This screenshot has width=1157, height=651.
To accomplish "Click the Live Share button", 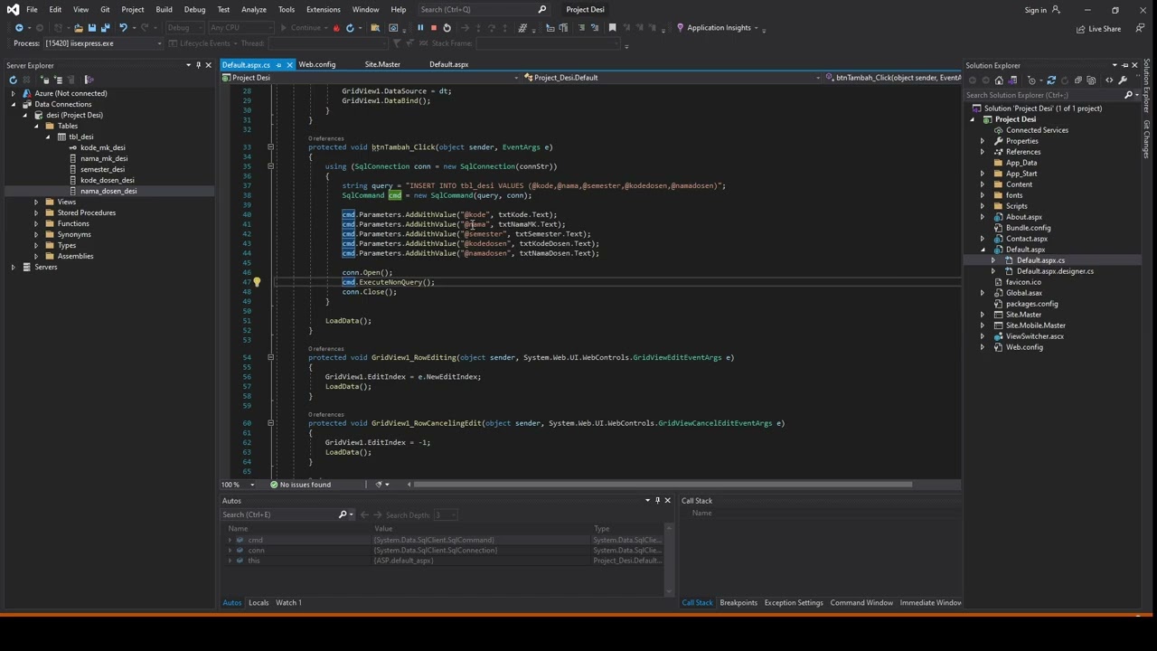I will [1098, 29].
